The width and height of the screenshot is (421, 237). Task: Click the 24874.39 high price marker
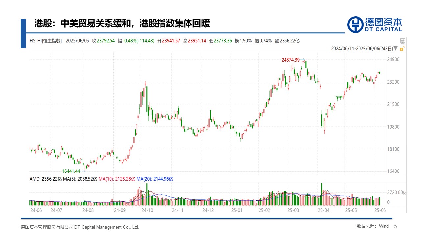[x=290, y=60]
